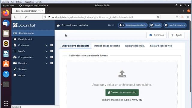Click the Ayuda info icon in sidebar
Viewport: 192px width, 108px height.
[15, 75]
